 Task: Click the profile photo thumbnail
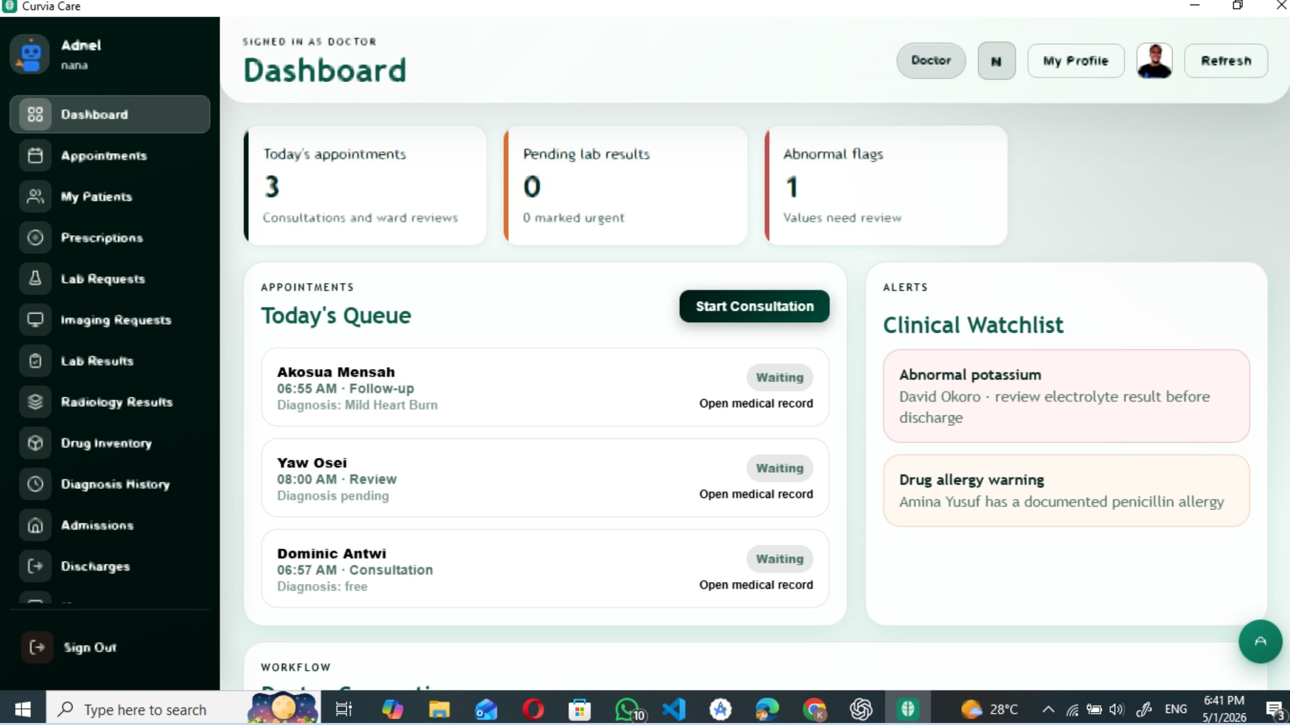[x=1154, y=60]
